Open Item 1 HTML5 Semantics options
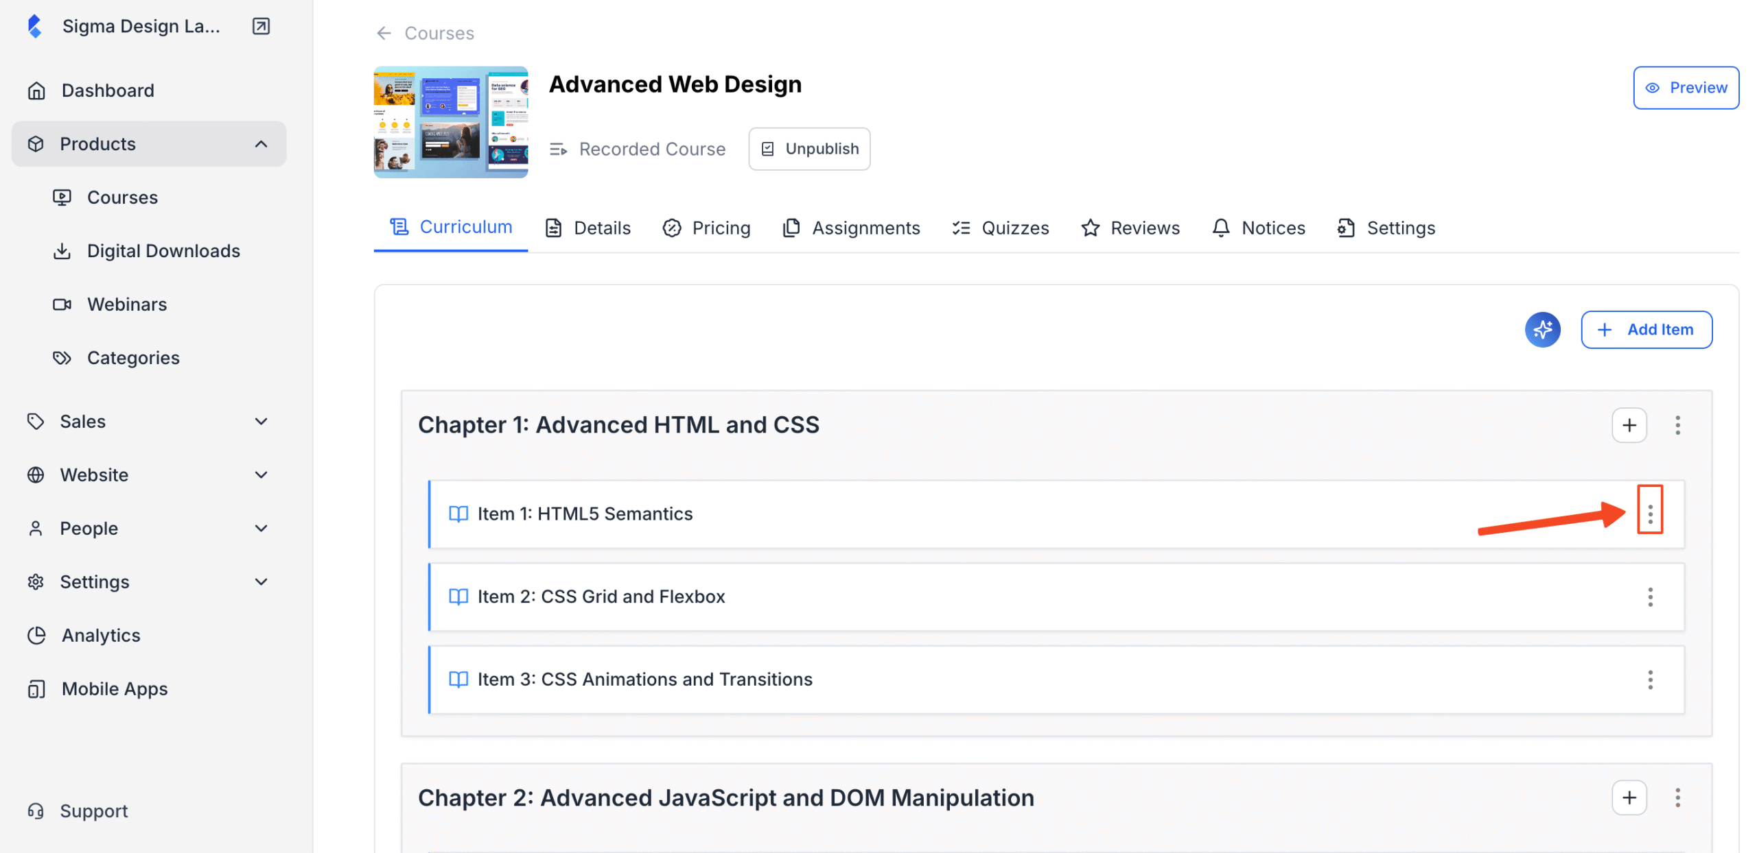The width and height of the screenshot is (1757, 853). [x=1650, y=514]
